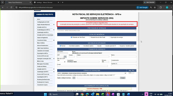Open Início in sidebar menu
This screenshot has width=173, height=96.
pyautogui.click(x=39, y=19)
